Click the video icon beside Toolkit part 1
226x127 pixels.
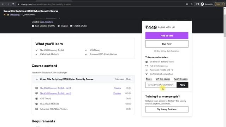(37, 88)
